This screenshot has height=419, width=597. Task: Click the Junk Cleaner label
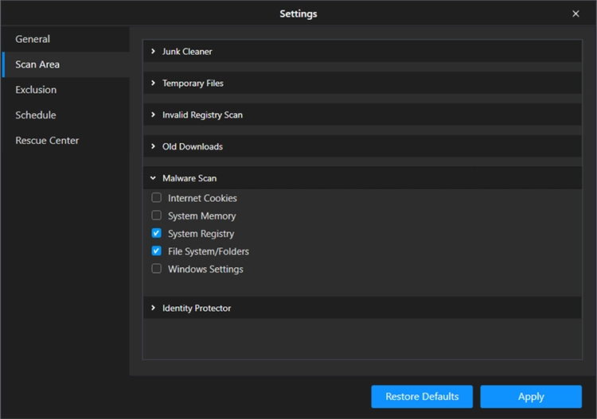(187, 52)
